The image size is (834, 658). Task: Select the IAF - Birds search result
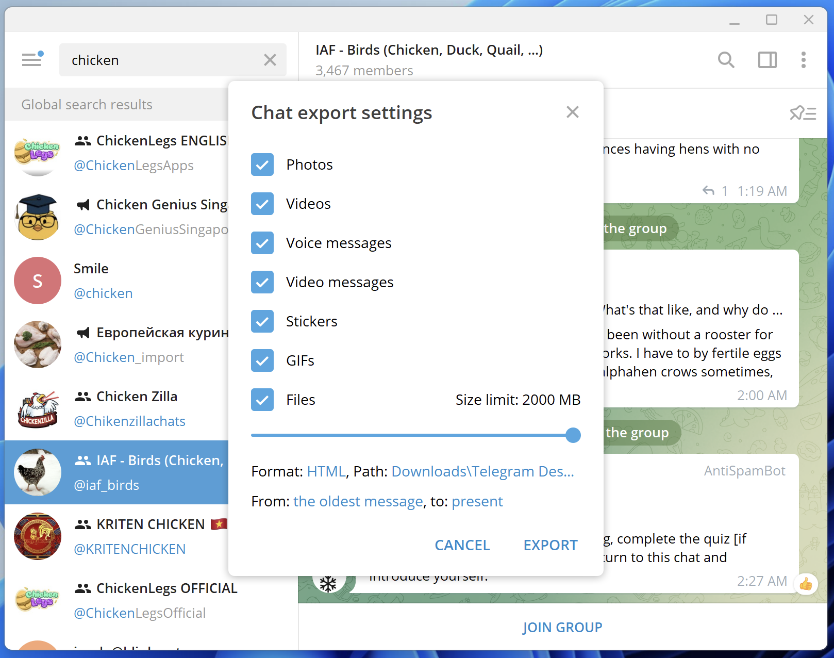point(117,472)
